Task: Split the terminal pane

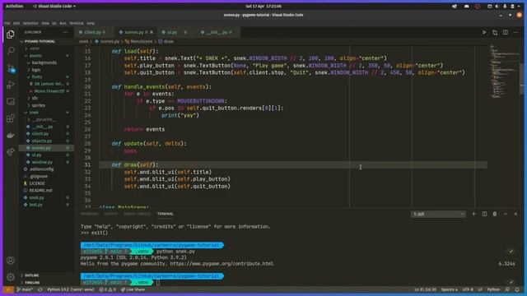Action: tap(484, 214)
